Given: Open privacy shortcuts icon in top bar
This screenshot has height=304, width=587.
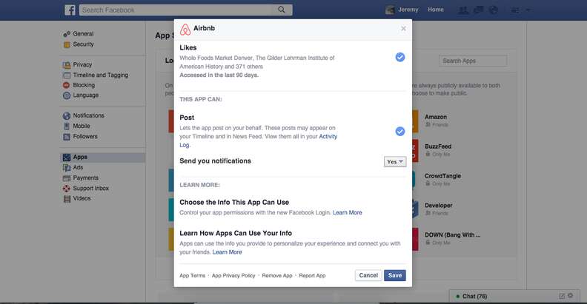Looking at the screenshot, I should (x=516, y=10).
